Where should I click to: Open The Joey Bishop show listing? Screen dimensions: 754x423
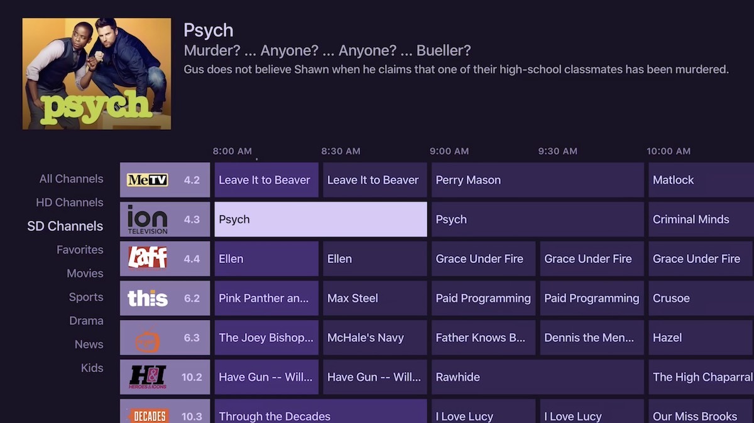[x=266, y=338]
